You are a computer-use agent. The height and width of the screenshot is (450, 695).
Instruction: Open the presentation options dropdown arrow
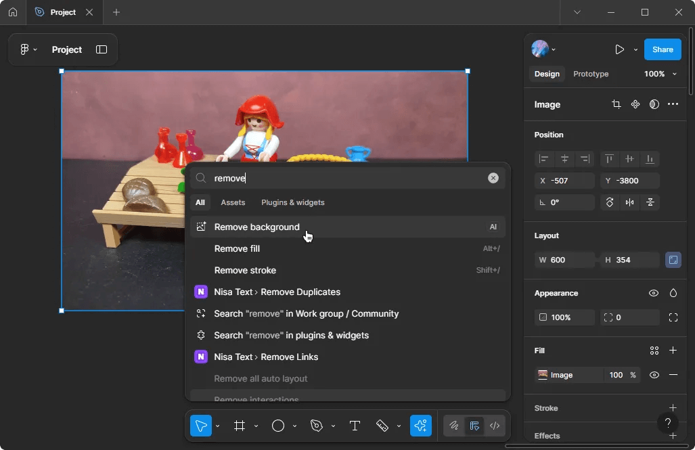pyautogui.click(x=635, y=49)
